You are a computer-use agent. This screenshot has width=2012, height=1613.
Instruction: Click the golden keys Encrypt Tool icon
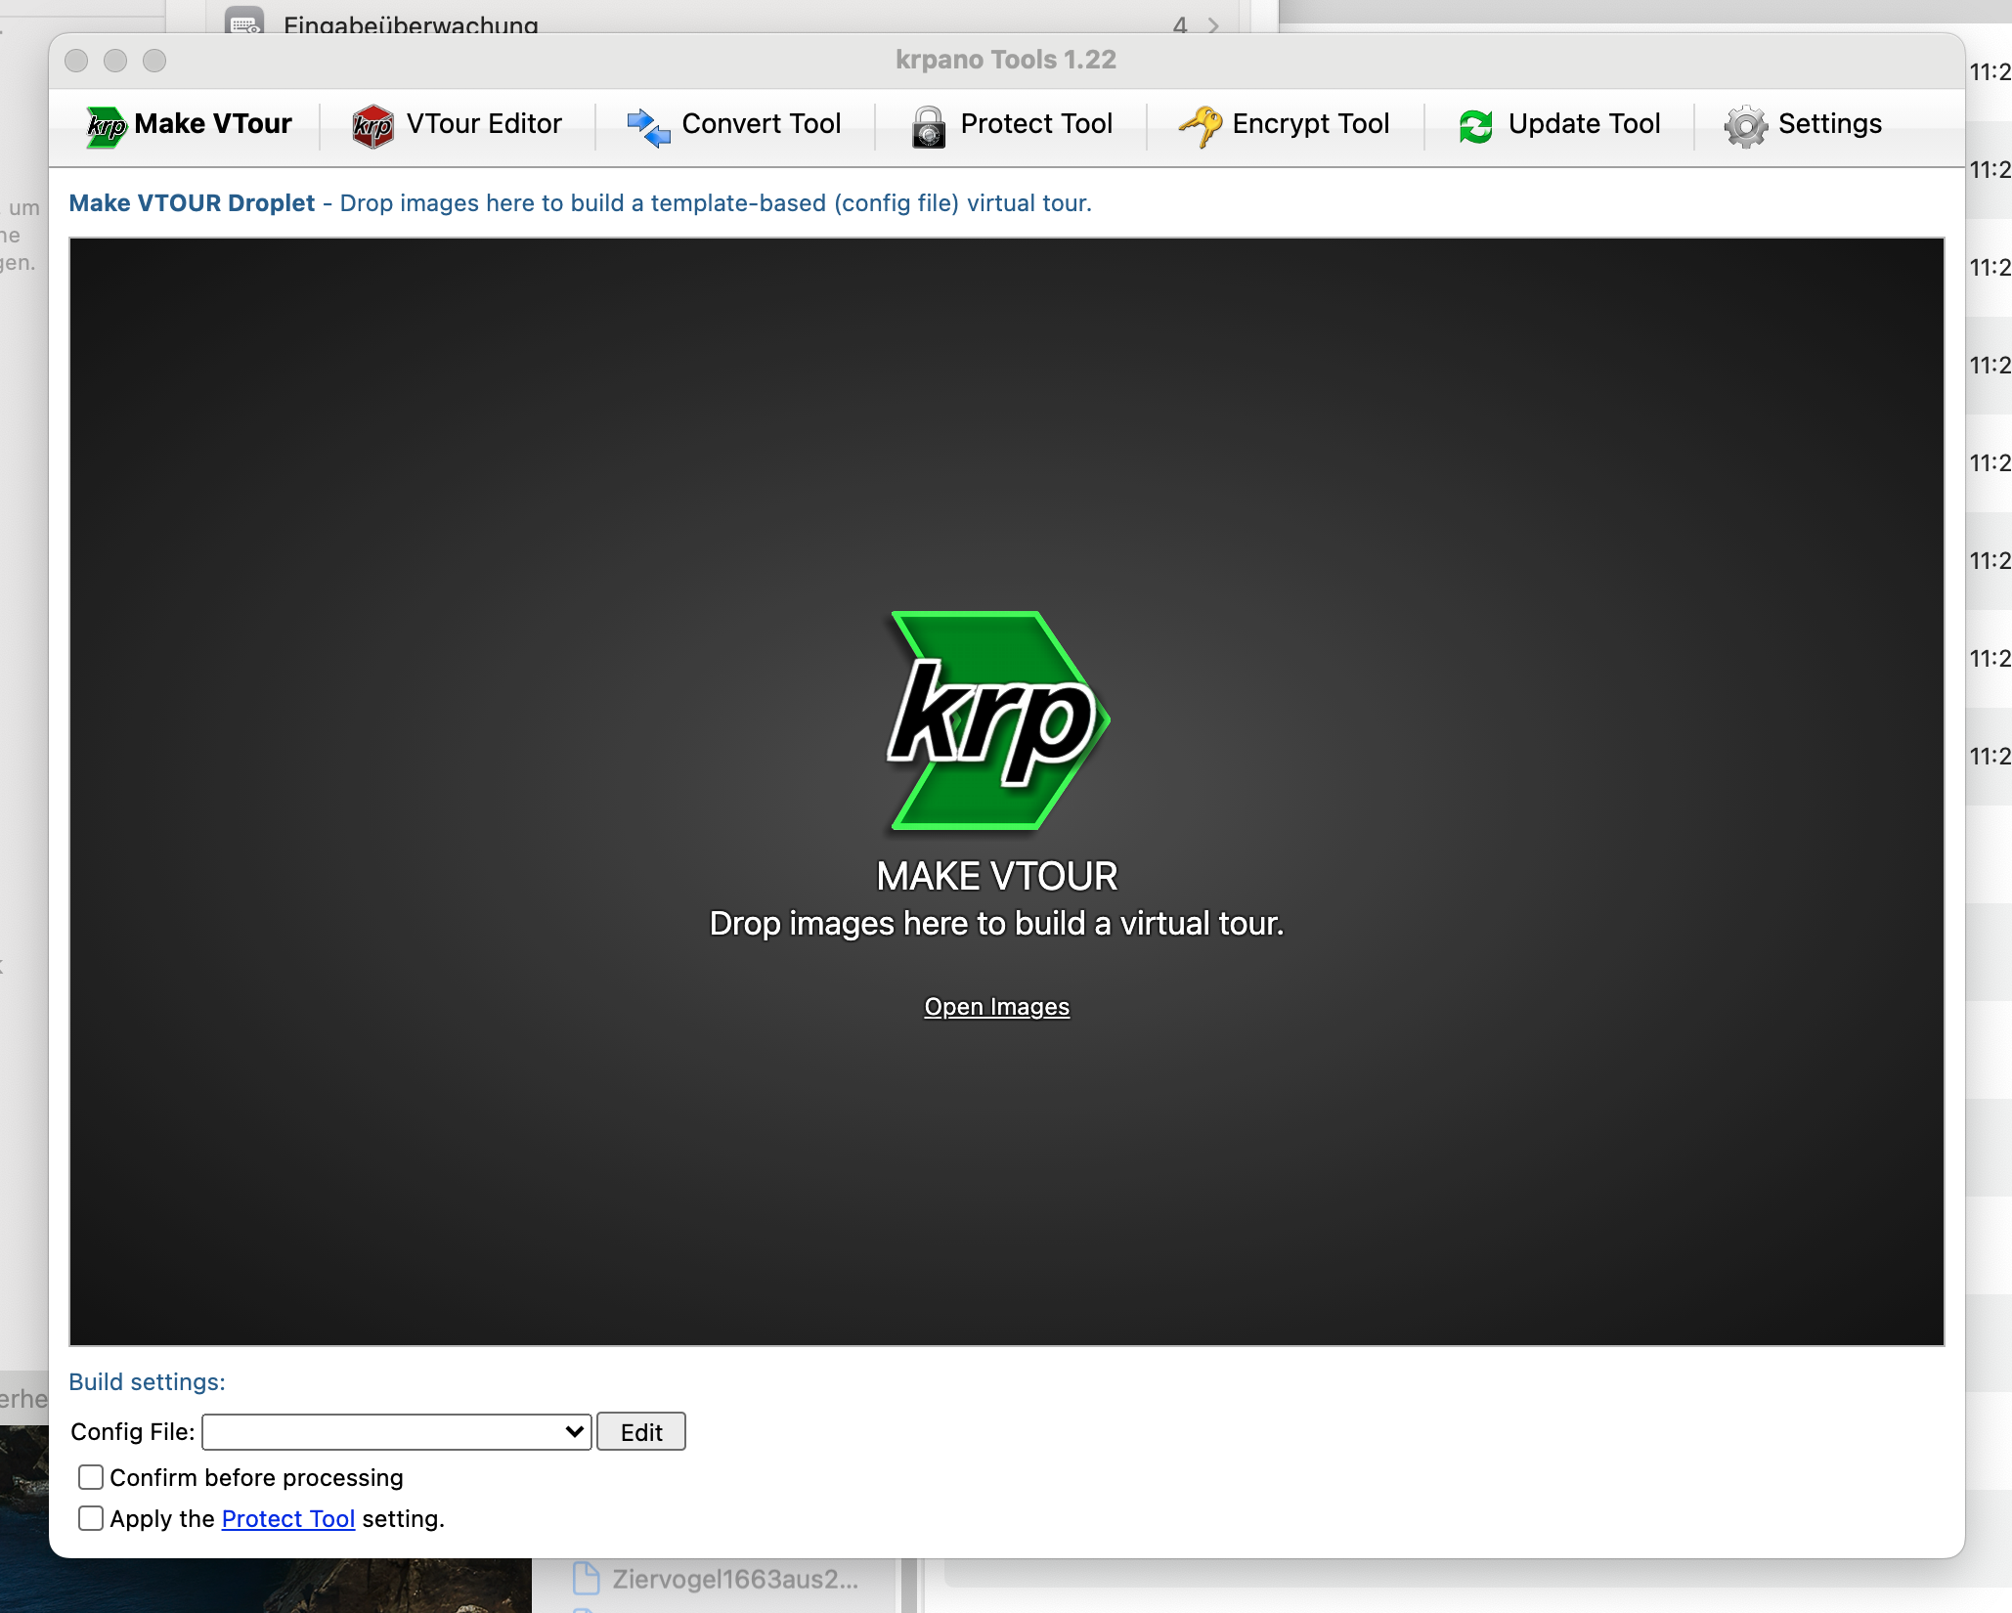pyautogui.click(x=1200, y=126)
